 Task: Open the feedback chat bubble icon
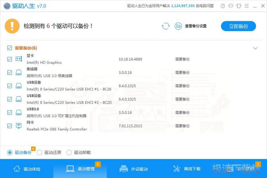231,6
